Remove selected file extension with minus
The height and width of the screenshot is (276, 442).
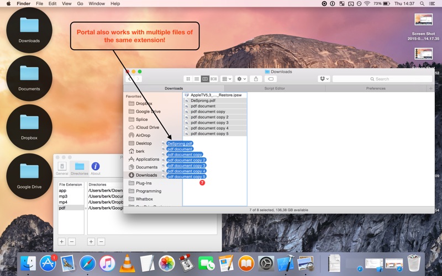pos(72,242)
